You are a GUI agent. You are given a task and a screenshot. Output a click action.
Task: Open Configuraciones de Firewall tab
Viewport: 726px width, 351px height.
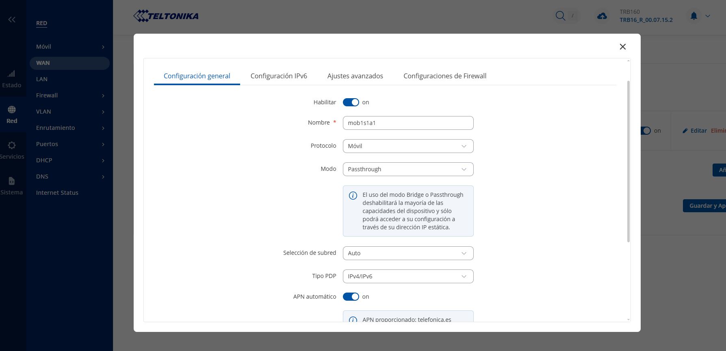click(x=444, y=76)
